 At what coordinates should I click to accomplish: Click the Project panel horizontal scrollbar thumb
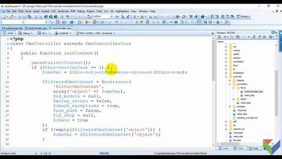[230, 144]
